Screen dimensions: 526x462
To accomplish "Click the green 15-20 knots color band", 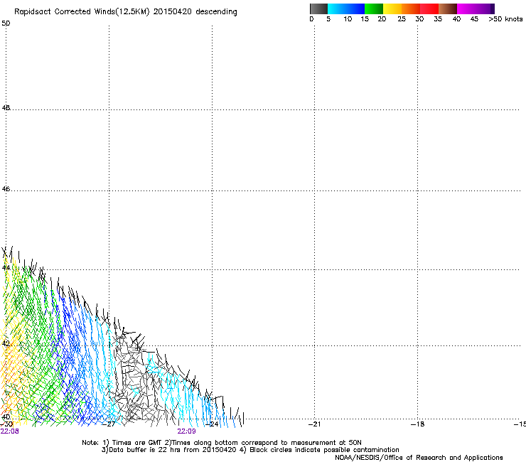I will coord(374,9).
